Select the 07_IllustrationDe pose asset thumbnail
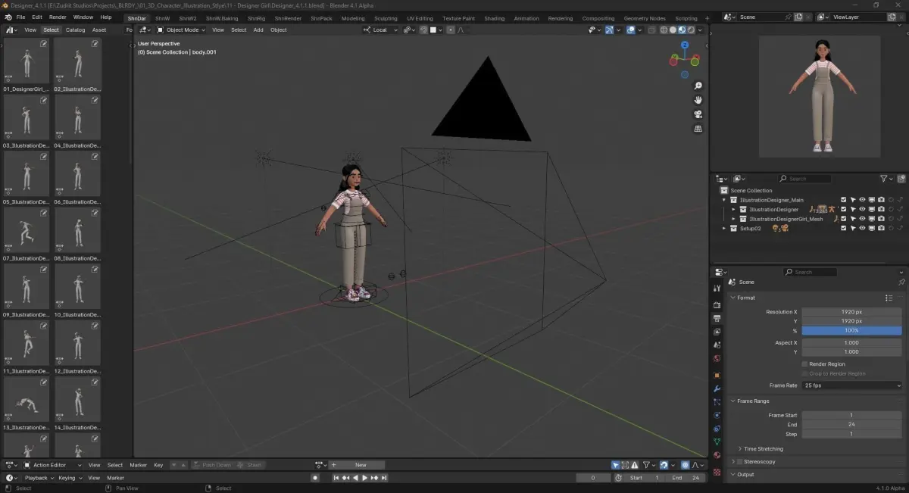909x493 pixels. [x=27, y=229]
